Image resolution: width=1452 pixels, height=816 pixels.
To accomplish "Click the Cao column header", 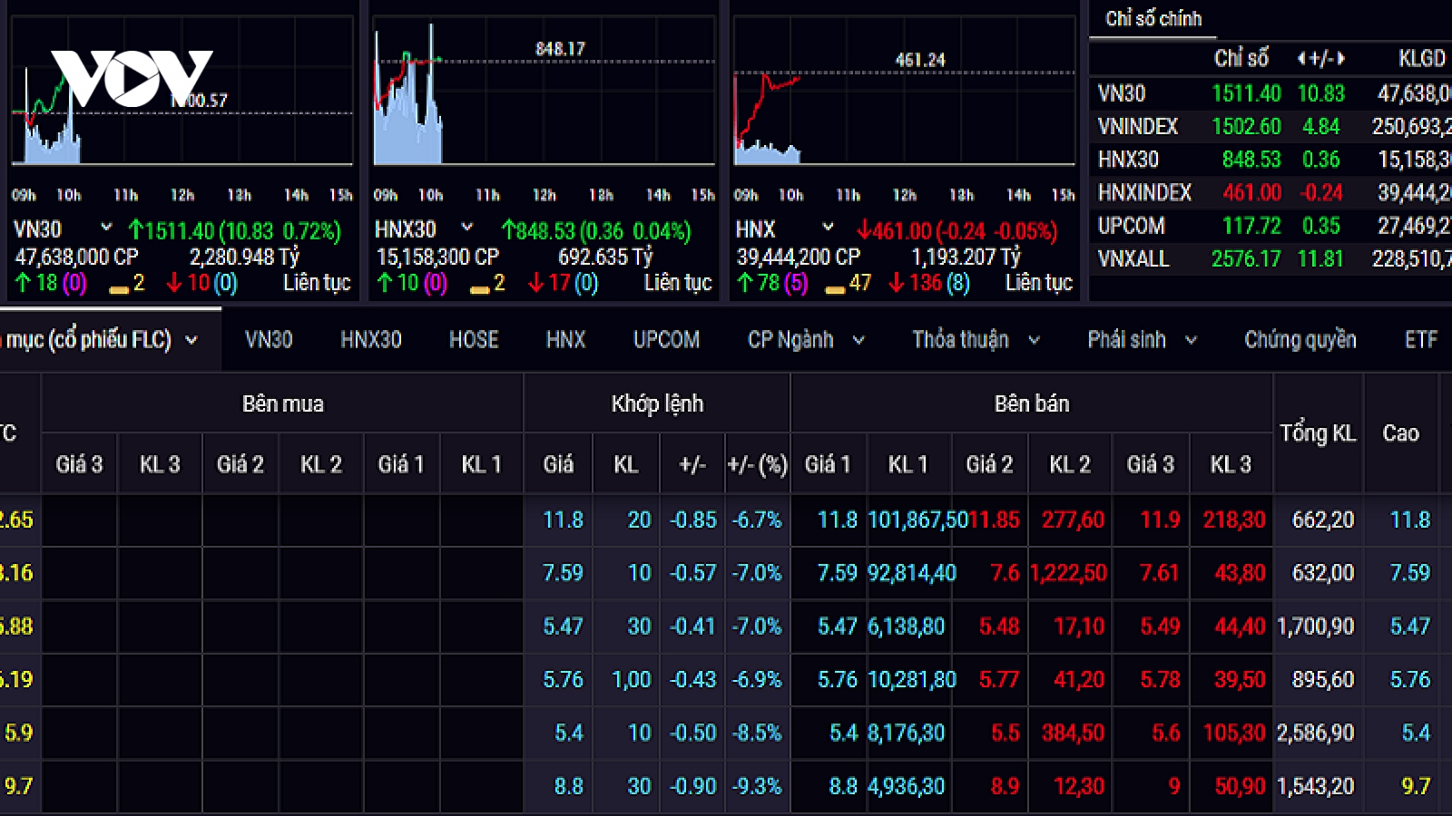I will pyautogui.click(x=1401, y=433).
